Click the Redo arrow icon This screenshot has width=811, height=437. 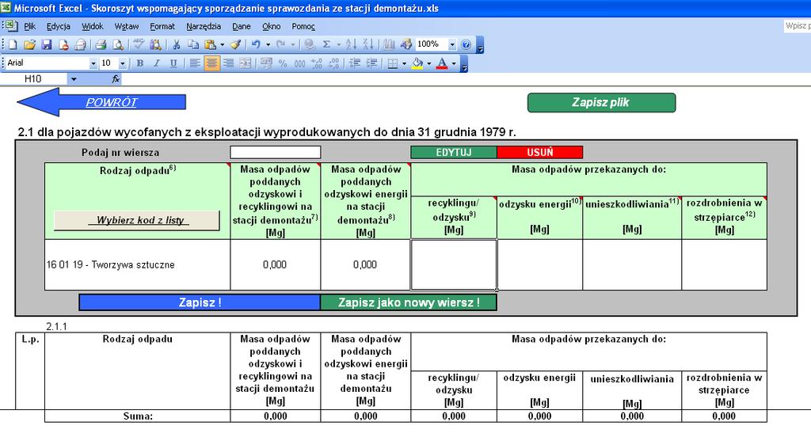pos(281,45)
